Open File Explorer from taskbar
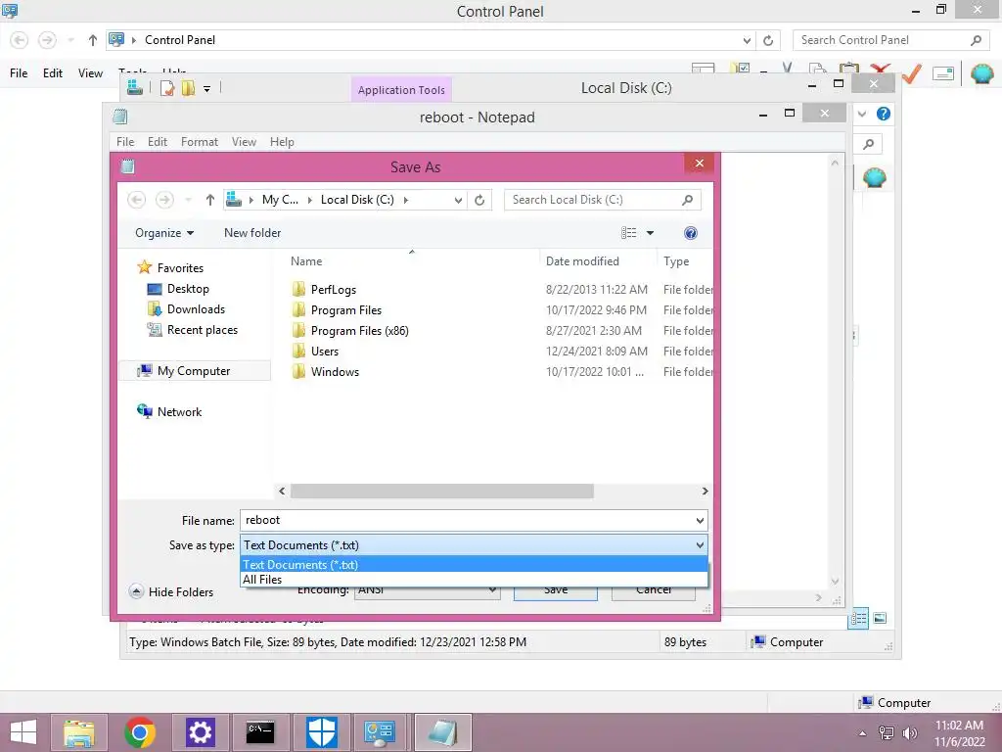Viewport: 1002px width, 752px height. click(78, 732)
